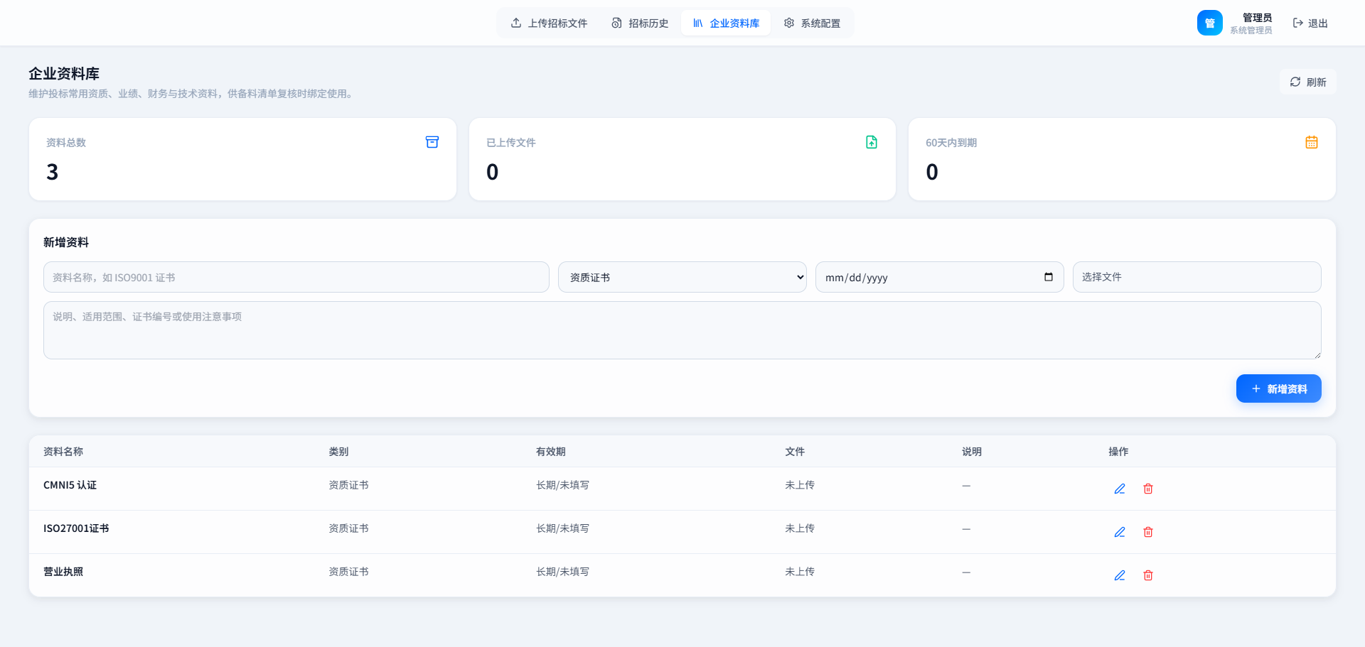The image size is (1365, 647).
Task: Delete the ISO27001证书 row with the trash icon
Action: tap(1147, 532)
